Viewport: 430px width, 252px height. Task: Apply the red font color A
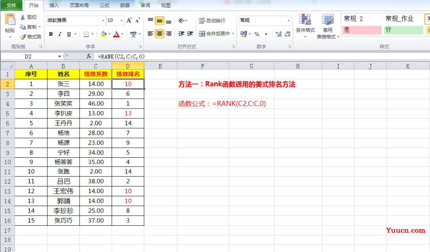pyautogui.click(x=116, y=34)
